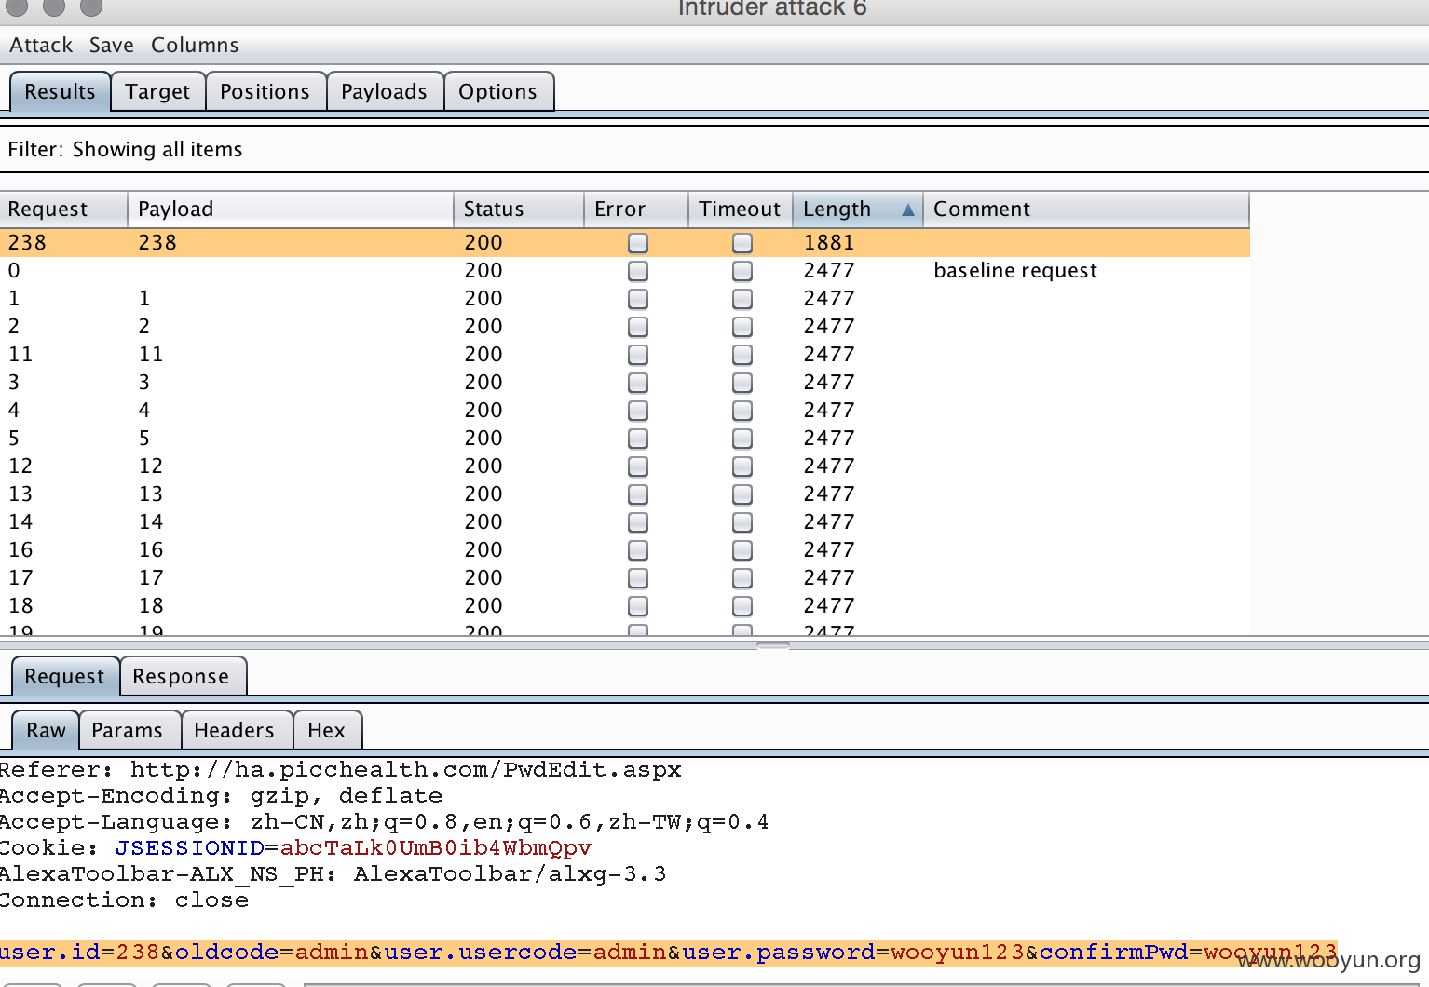Switch to the Target tab
This screenshot has height=987, width=1429.
157,91
